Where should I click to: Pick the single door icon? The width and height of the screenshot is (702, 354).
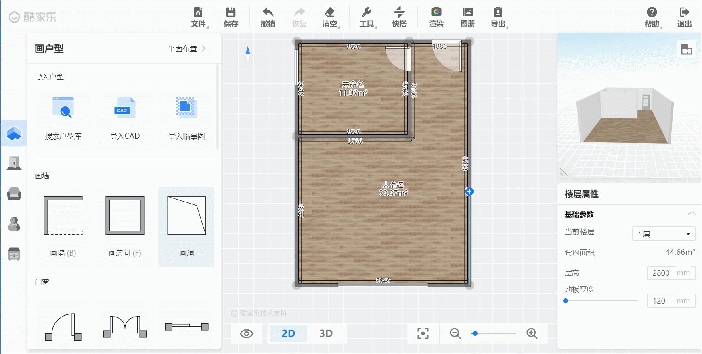point(63,327)
